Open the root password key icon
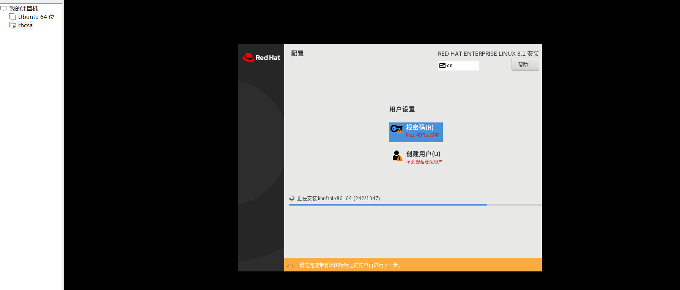Viewport: 680px width, 290px height. point(397,129)
